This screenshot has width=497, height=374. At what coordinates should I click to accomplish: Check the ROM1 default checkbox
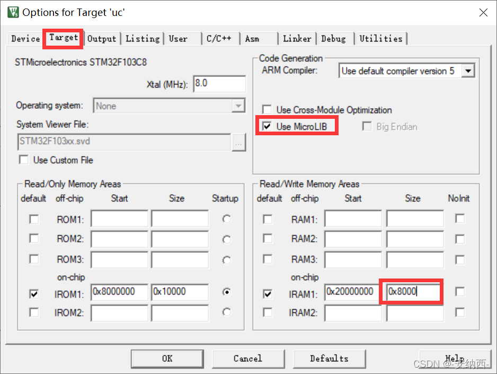(x=34, y=219)
